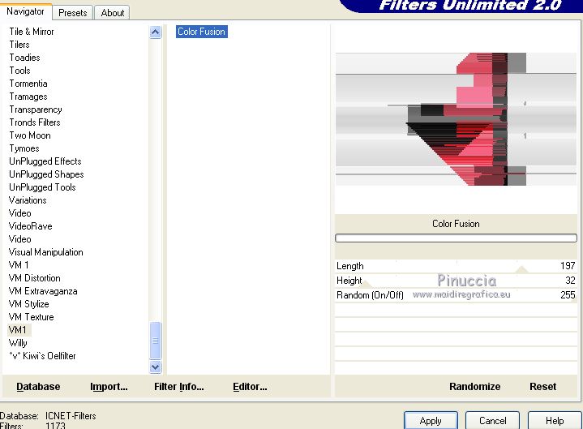Select the UnPlugged Tools category
583x429 pixels.
tap(42, 187)
